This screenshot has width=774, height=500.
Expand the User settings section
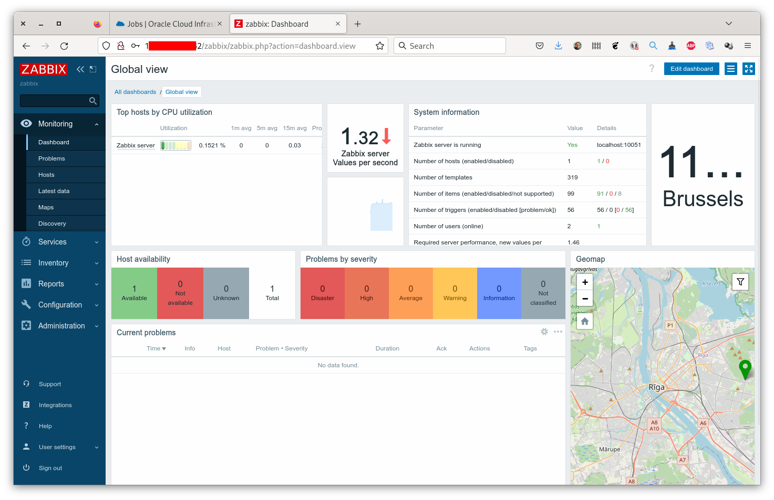click(x=57, y=446)
